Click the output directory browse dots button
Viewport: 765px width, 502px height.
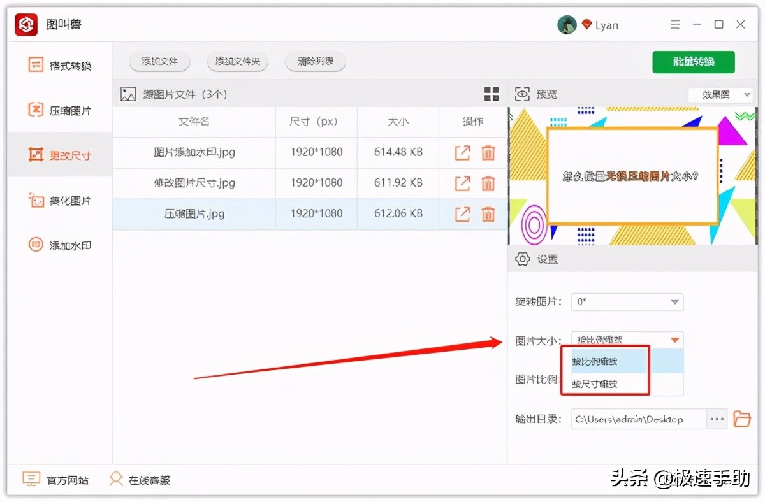(x=717, y=419)
